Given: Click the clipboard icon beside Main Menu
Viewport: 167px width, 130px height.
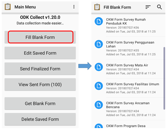Looking at the screenshot, I should pyautogui.click(x=8, y=7).
